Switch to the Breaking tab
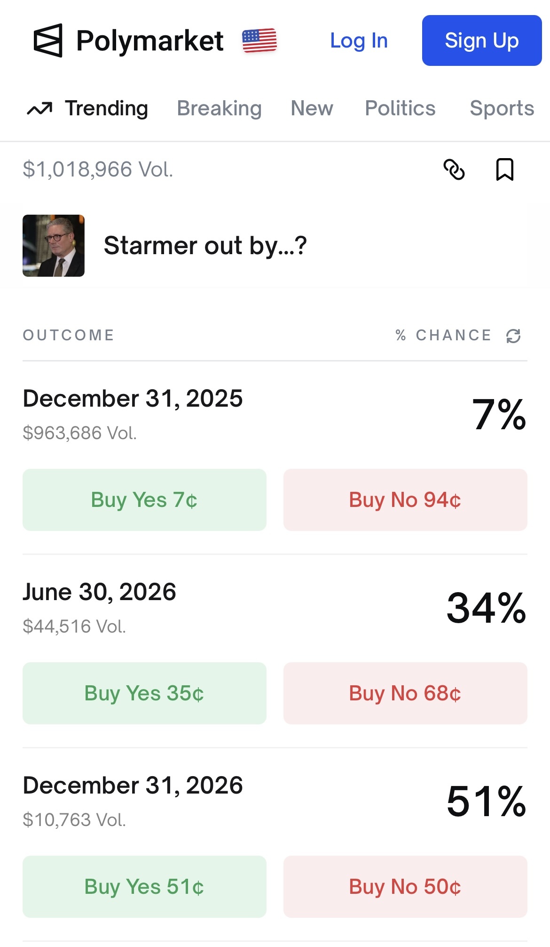The image size is (550, 947). point(219,108)
